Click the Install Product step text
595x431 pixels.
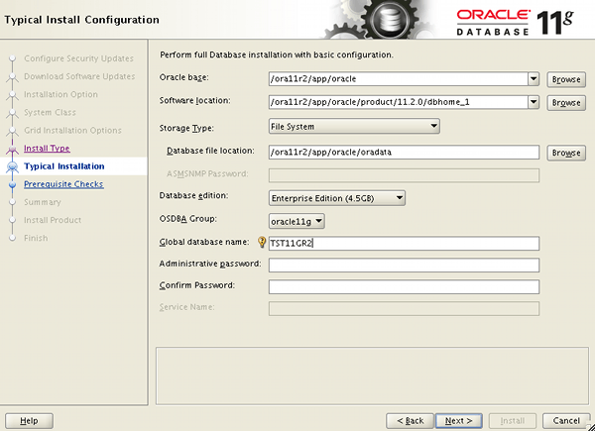(53, 220)
